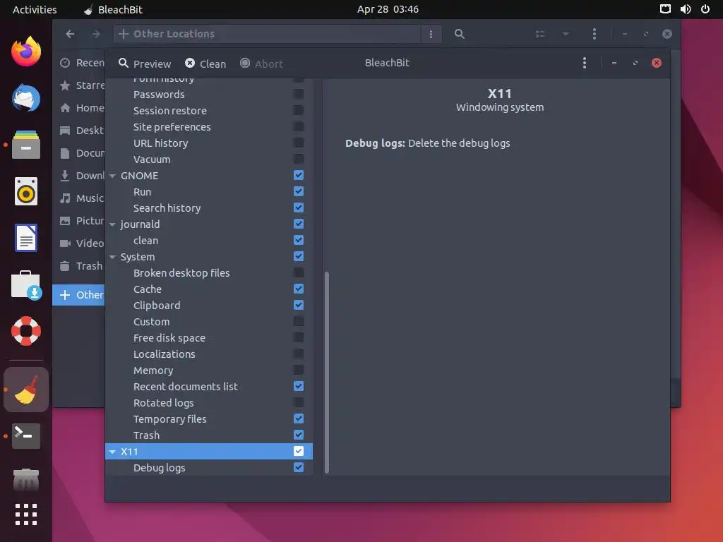723x542 pixels.
Task: Select the Custom row
Action: pyautogui.click(x=209, y=321)
